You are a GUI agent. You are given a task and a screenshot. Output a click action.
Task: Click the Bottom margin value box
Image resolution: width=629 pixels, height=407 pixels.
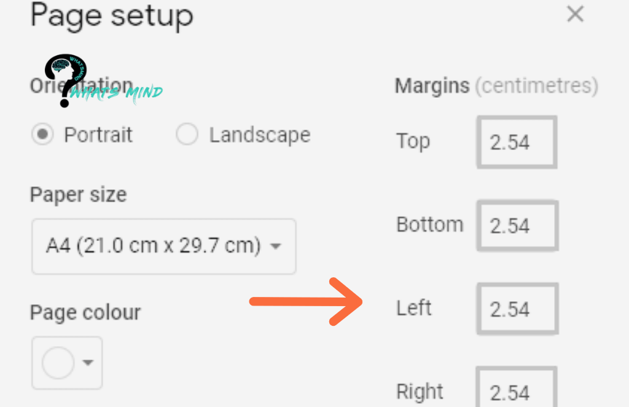(x=517, y=226)
